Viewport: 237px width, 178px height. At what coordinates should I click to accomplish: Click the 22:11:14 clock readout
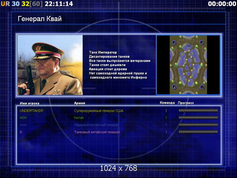pyautogui.click(x=59, y=4)
